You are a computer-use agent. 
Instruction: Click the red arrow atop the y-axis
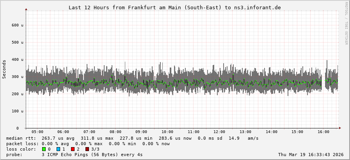click(x=26, y=9)
